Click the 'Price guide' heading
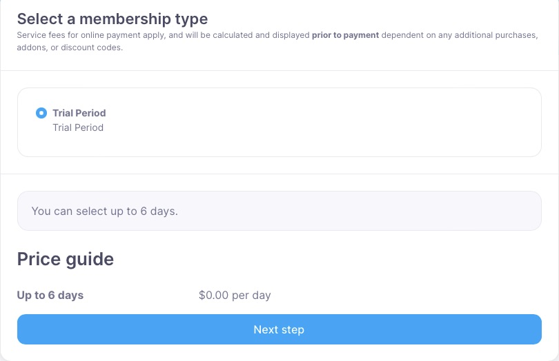The image size is (559, 361). (66, 259)
